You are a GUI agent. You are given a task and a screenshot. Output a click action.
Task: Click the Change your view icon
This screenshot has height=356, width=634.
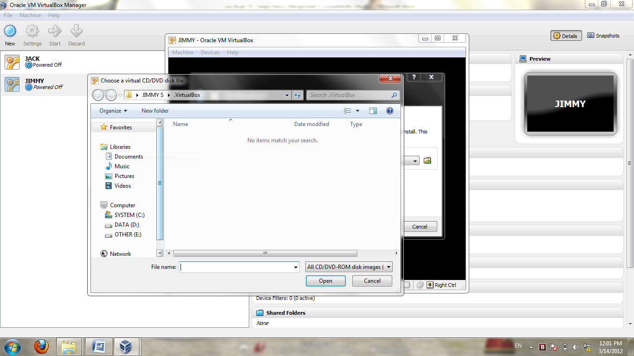tap(348, 111)
